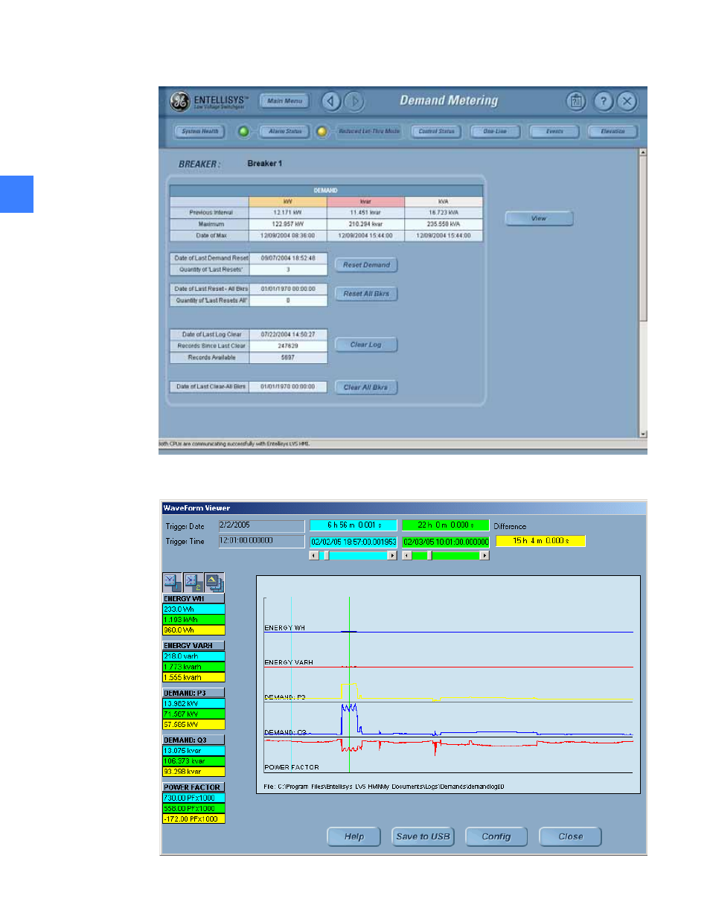Open the Main Menu
The height and width of the screenshot is (919, 710).
pyautogui.click(x=284, y=101)
